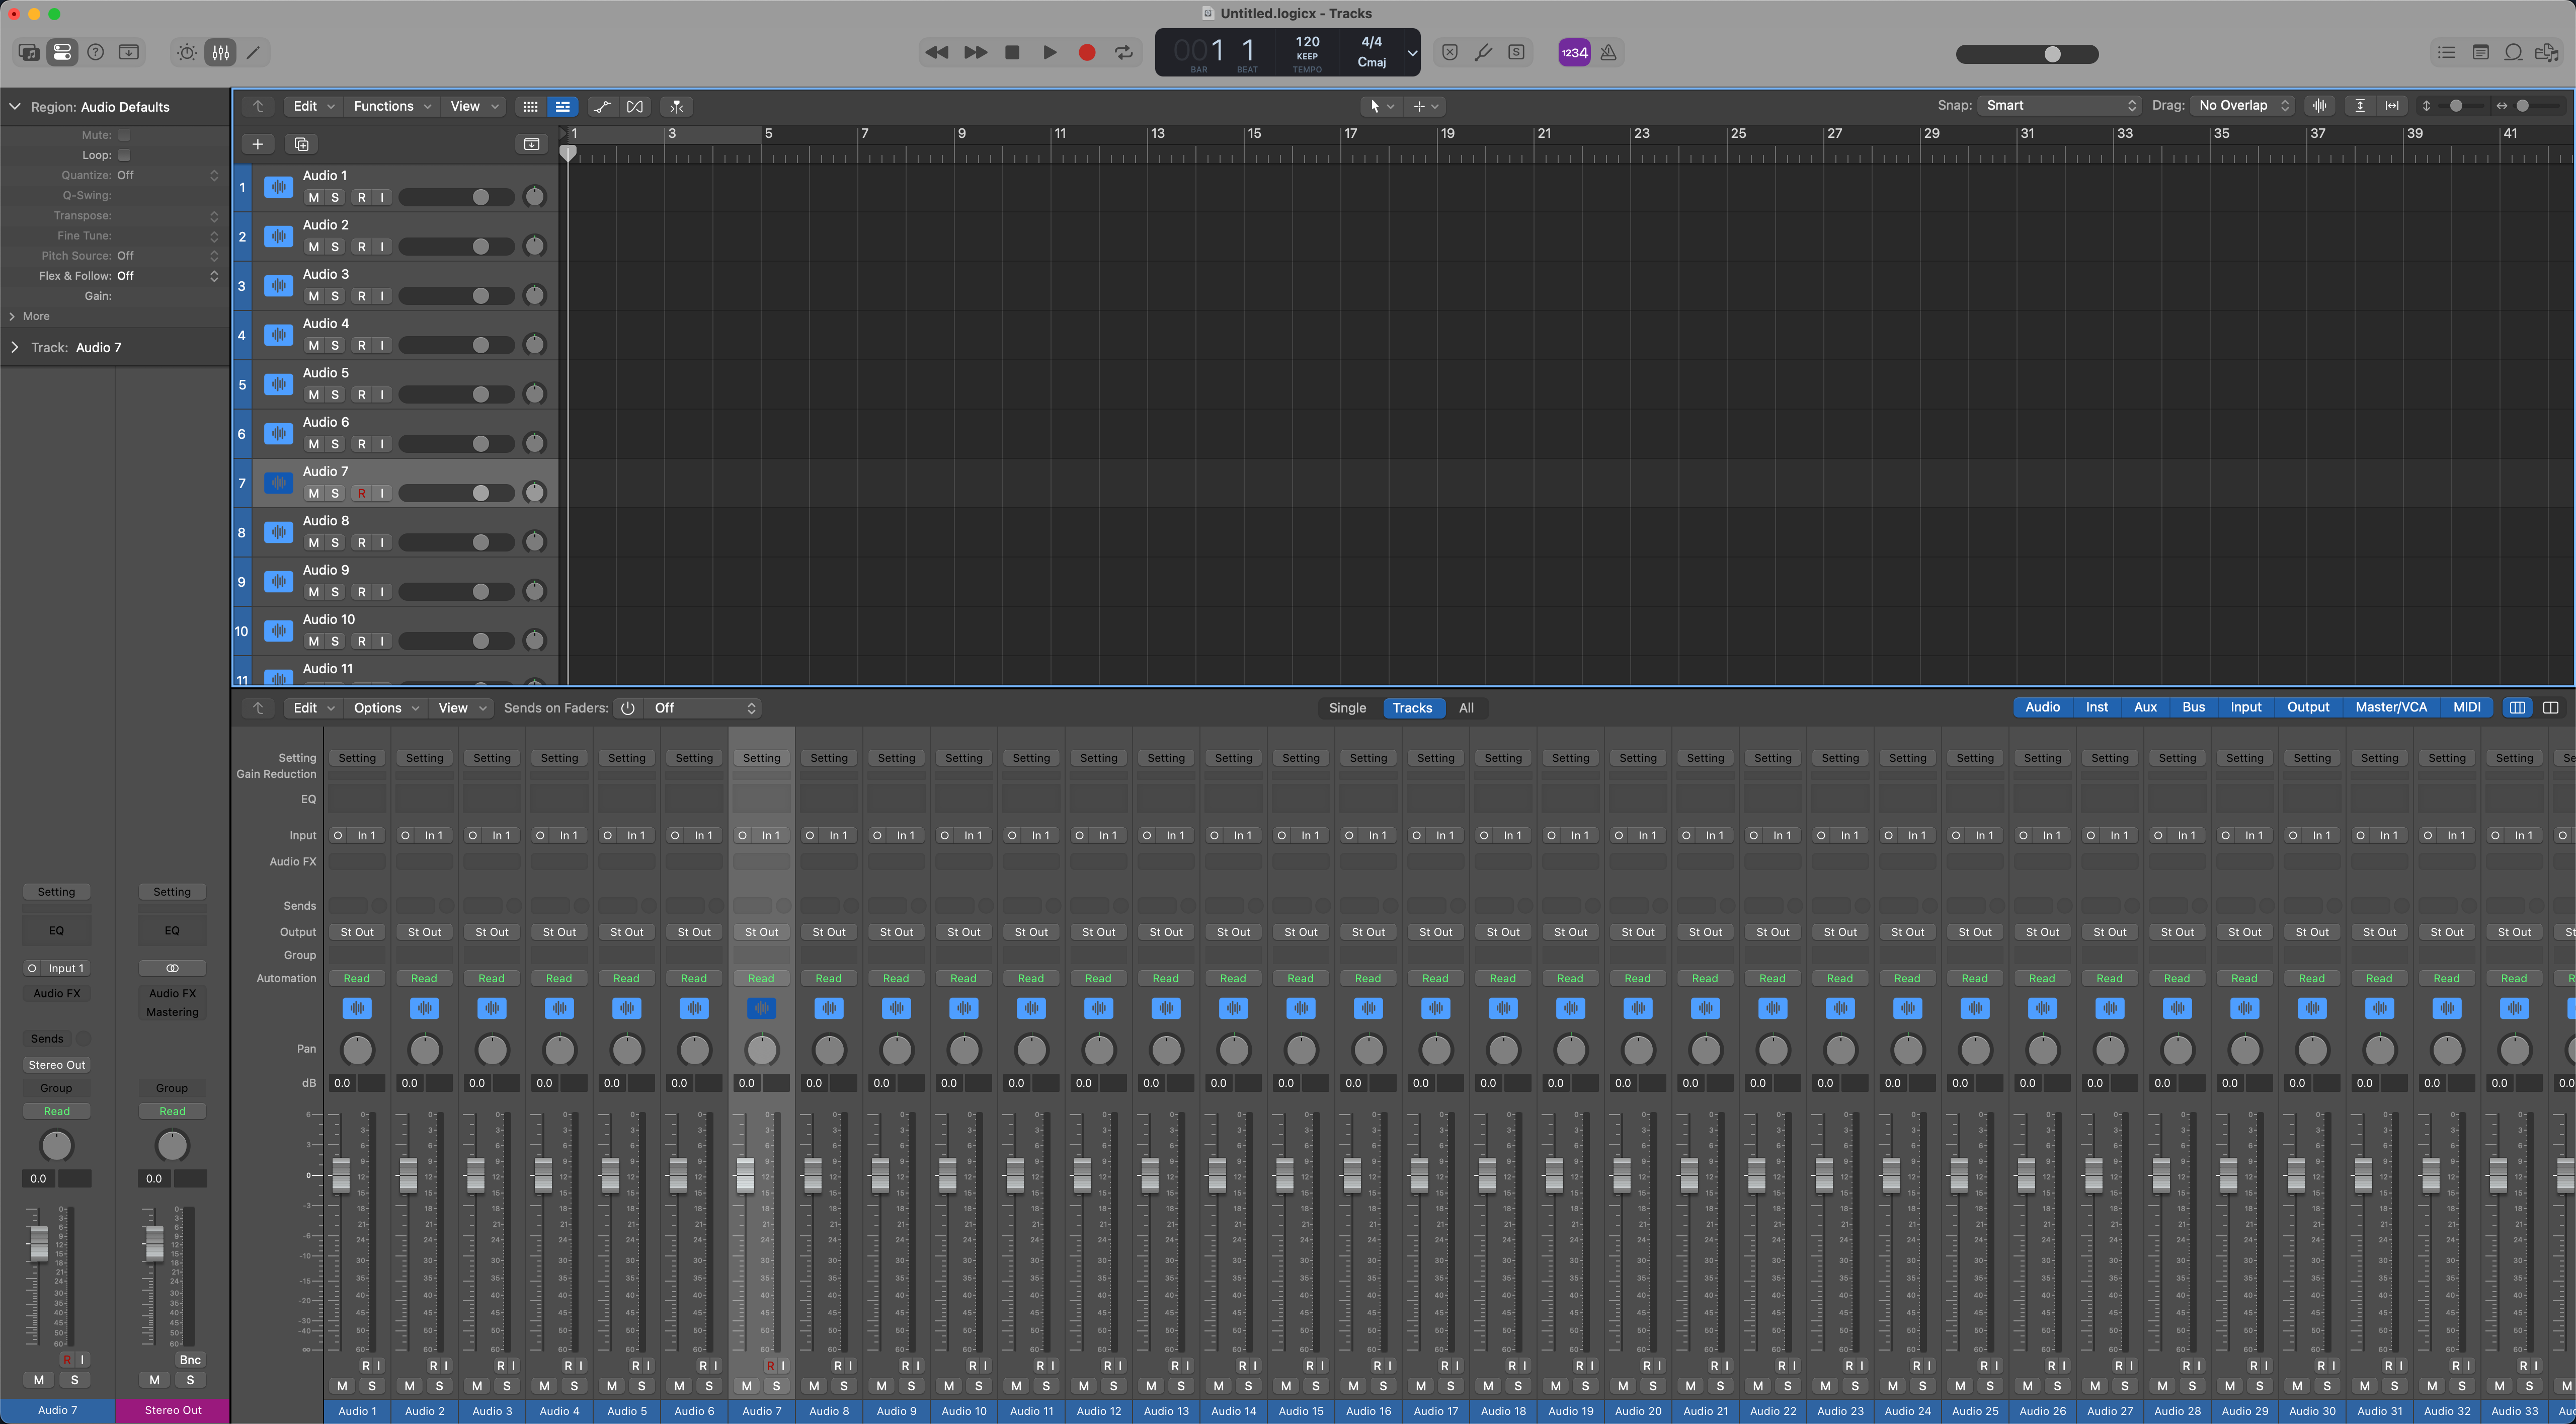Toggle the Flex show/hide icon
Screen dimensions: 2576x1424
tap(635, 106)
